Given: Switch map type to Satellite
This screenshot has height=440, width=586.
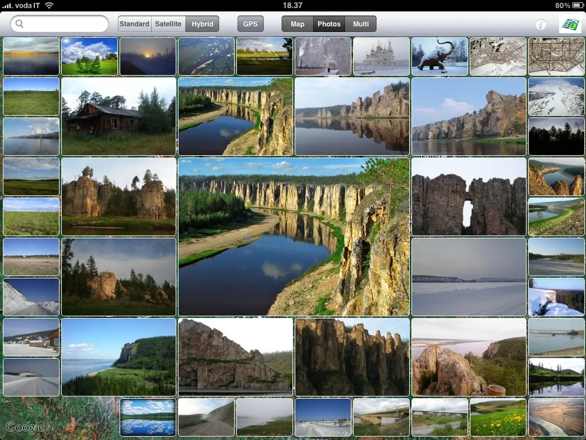Looking at the screenshot, I should click(168, 24).
